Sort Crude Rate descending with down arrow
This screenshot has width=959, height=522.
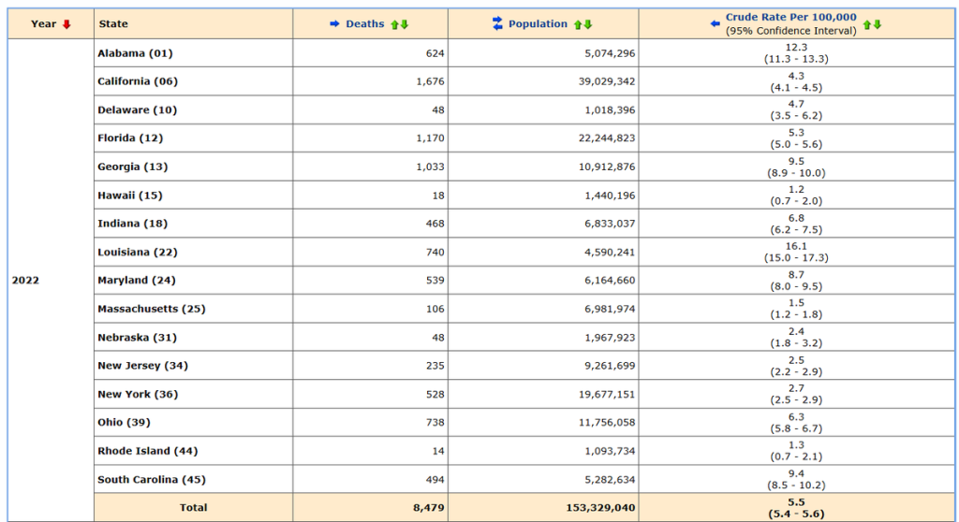tap(878, 24)
